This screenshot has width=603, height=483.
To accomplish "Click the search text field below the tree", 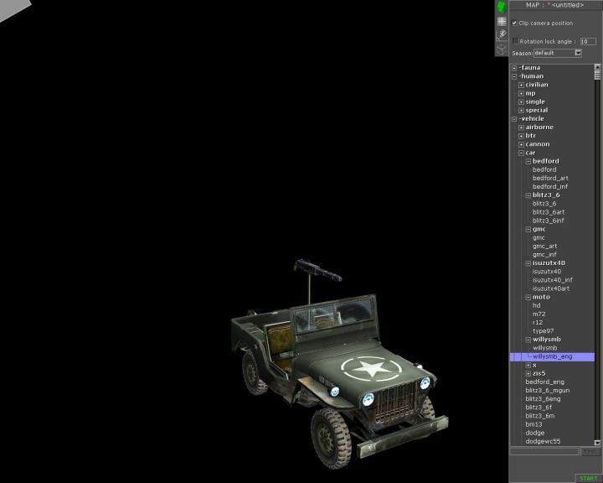I will tap(544, 451).
